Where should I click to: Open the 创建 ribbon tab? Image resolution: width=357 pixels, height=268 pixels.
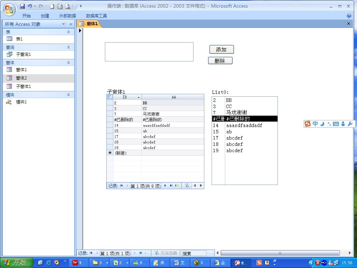[45, 16]
